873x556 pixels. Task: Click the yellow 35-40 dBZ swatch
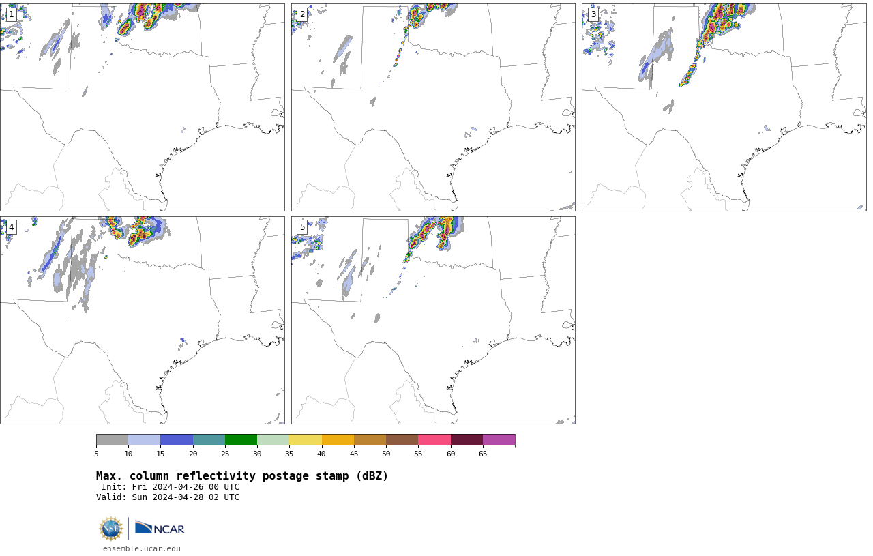(306, 440)
